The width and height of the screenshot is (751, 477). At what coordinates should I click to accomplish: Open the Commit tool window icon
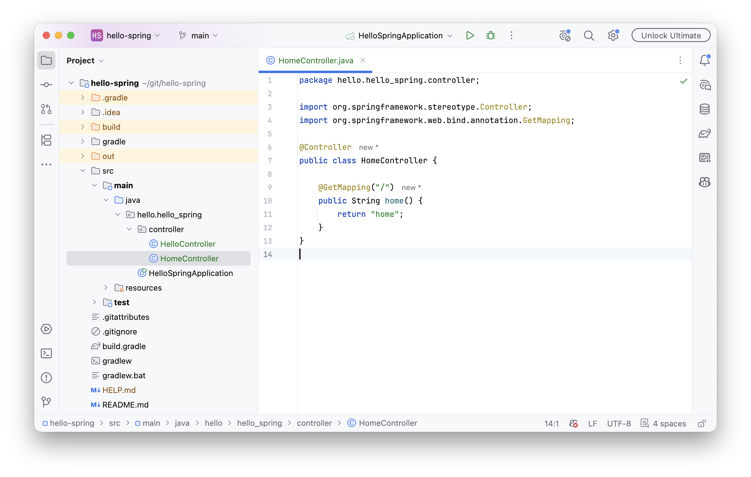click(x=46, y=84)
